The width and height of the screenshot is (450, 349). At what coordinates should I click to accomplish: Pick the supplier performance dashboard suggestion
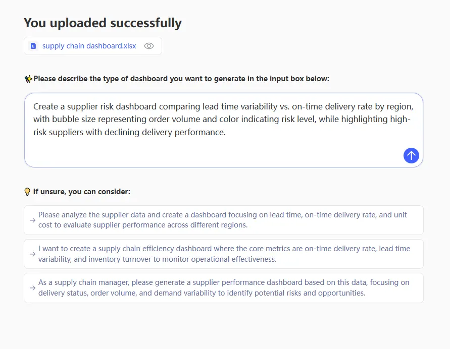[x=223, y=288]
